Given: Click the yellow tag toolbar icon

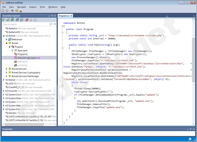Looking at the screenshot, I should [16, 11].
